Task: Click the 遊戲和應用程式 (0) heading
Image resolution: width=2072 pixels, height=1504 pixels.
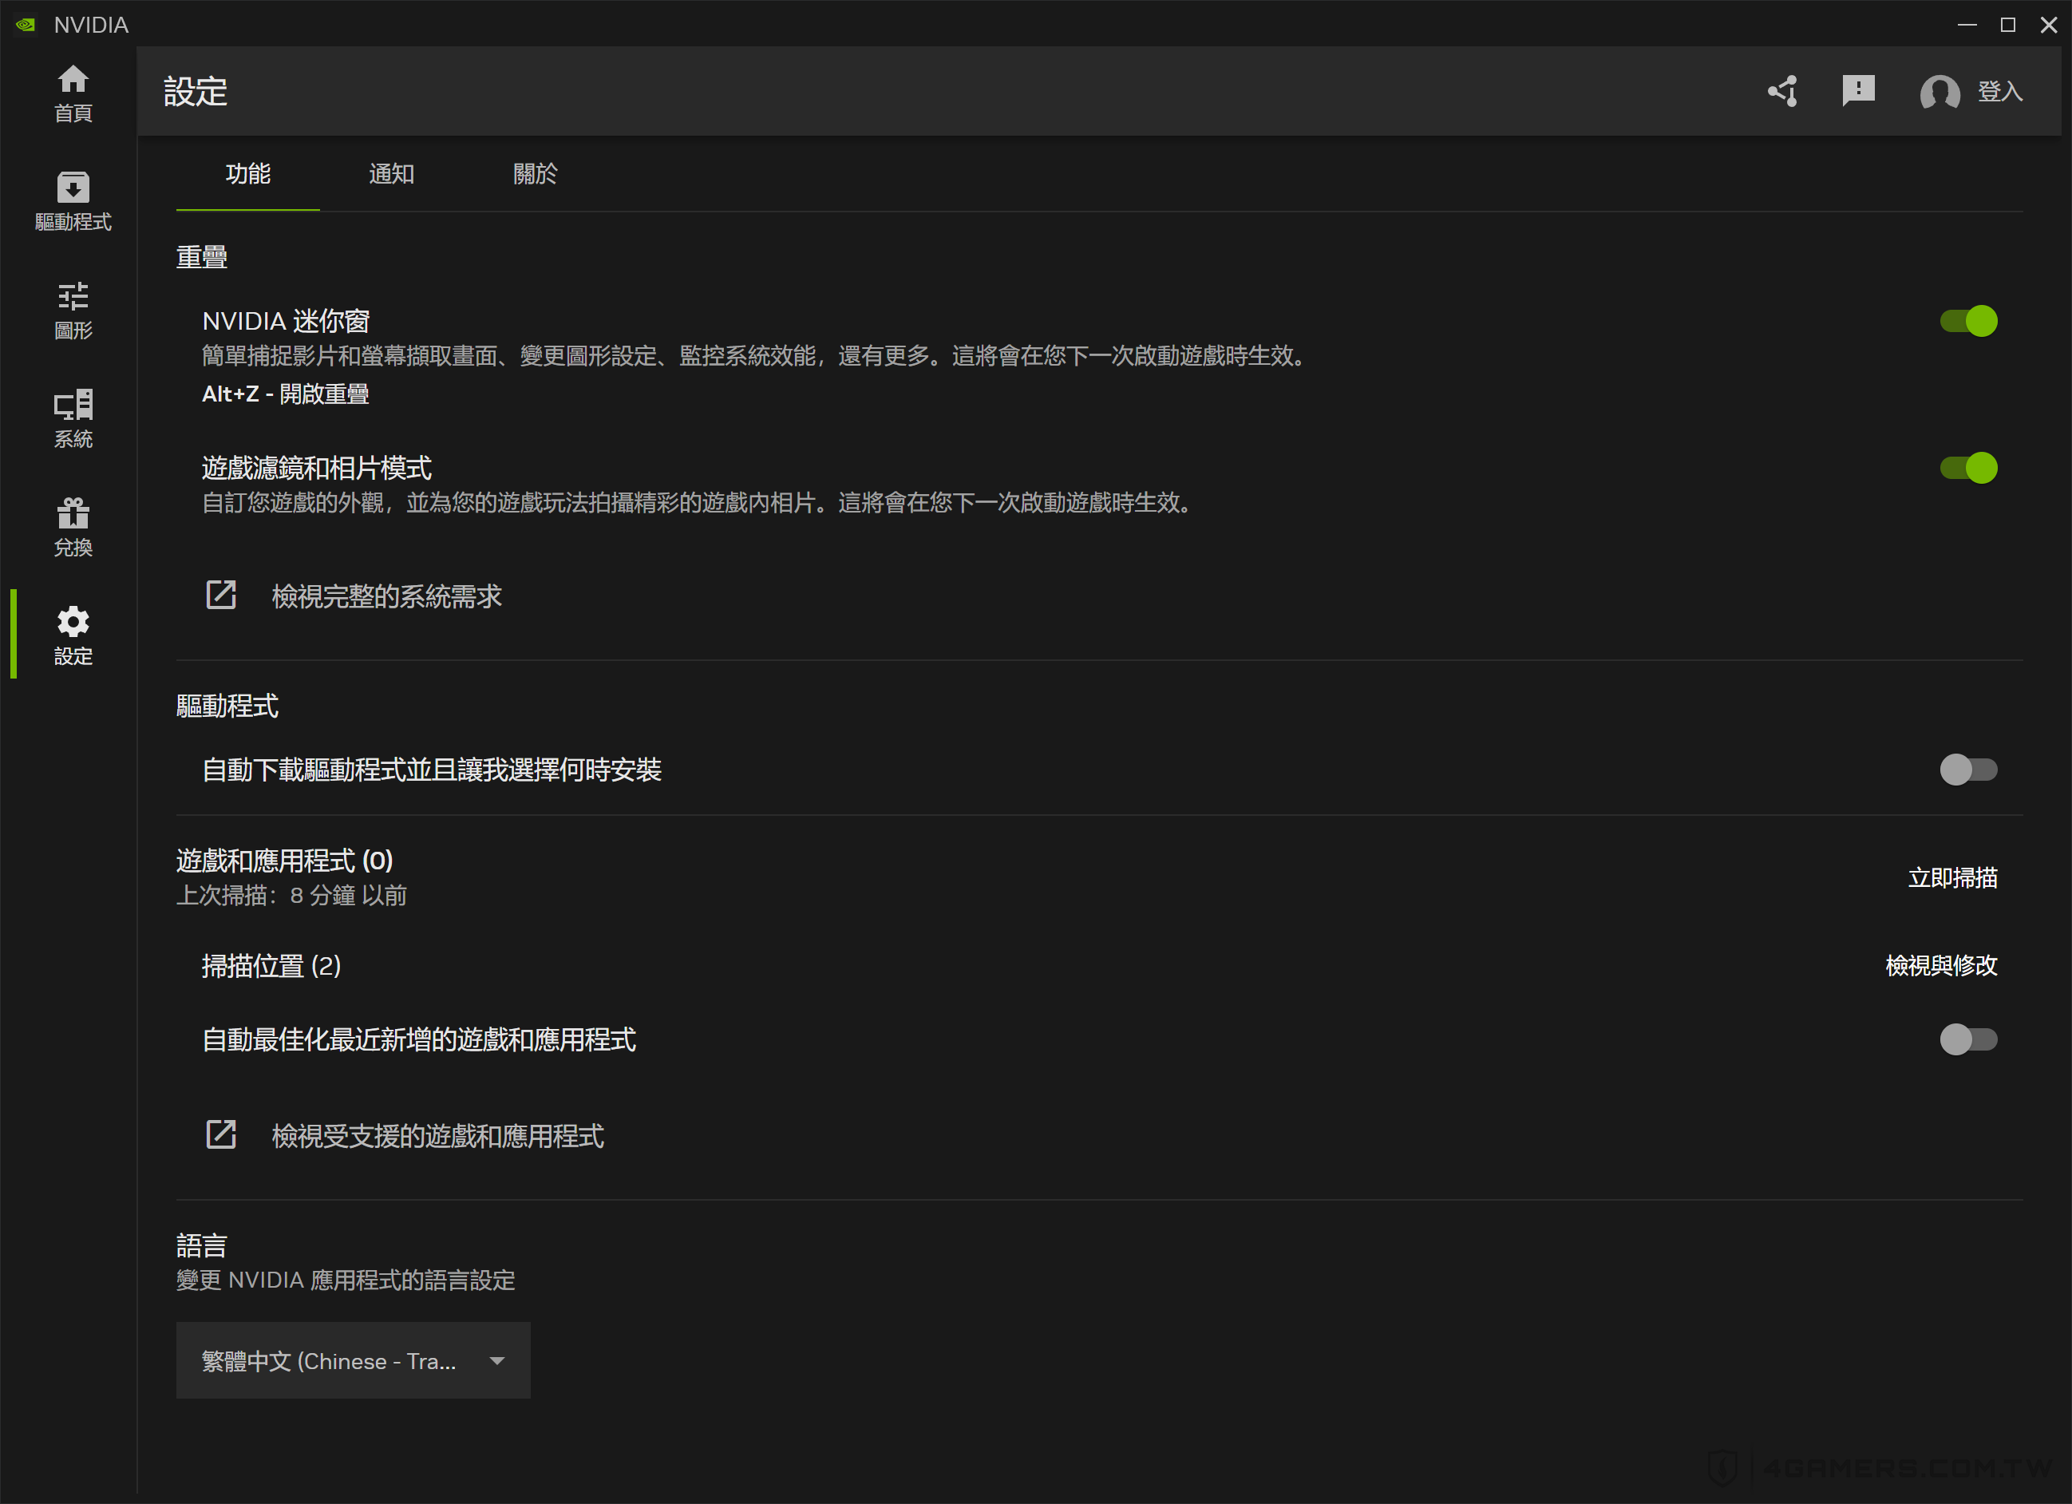Action: pos(284,861)
